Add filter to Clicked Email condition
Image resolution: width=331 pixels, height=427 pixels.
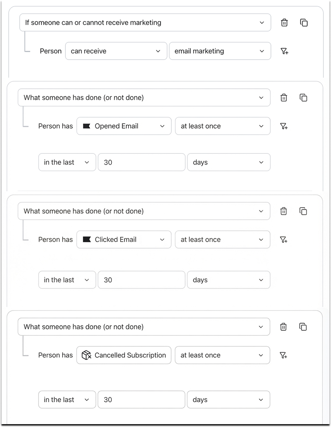284,240
